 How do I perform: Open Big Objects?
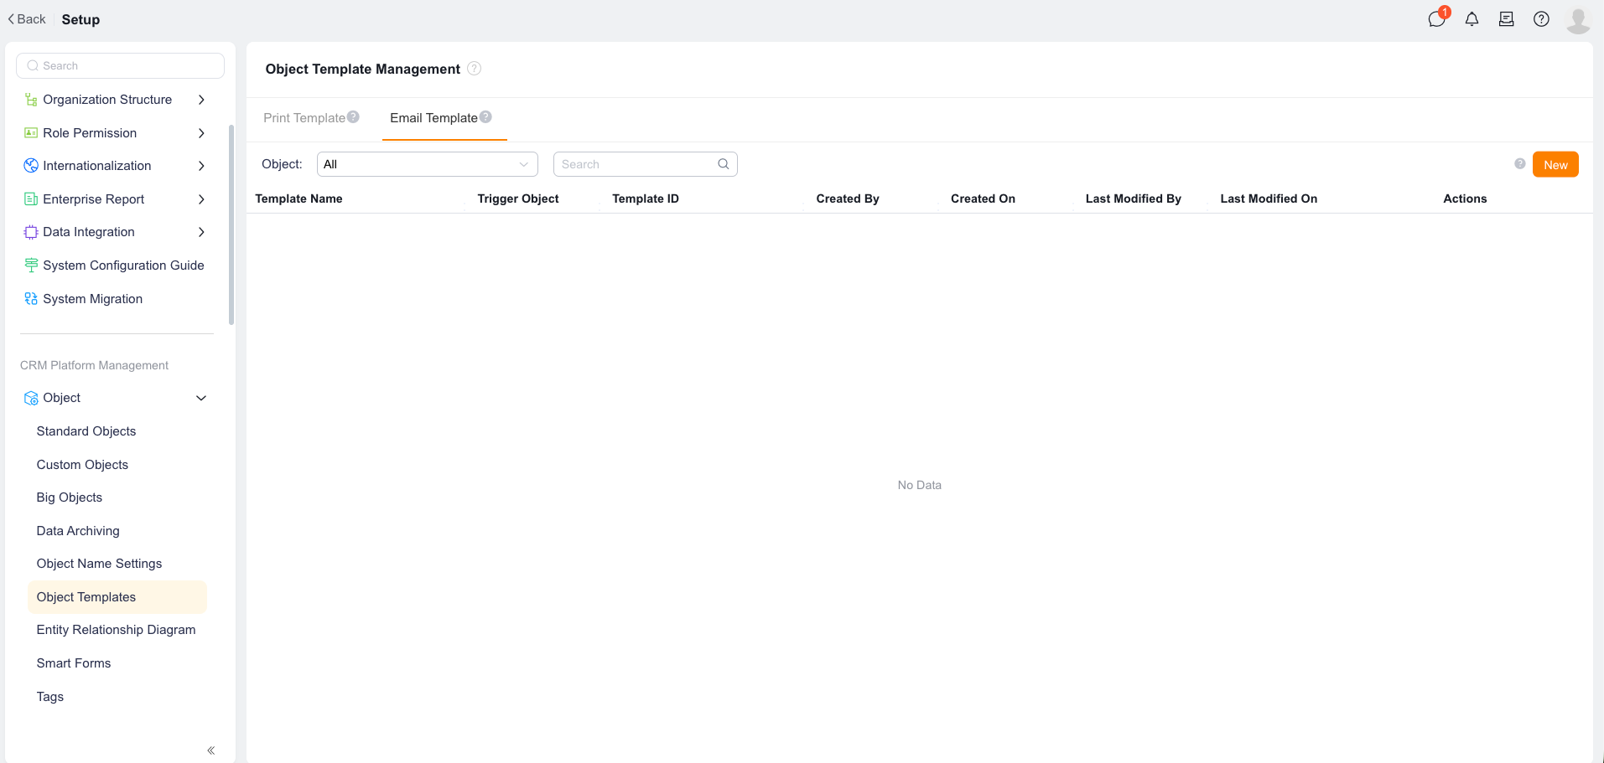click(x=70, y=497)
